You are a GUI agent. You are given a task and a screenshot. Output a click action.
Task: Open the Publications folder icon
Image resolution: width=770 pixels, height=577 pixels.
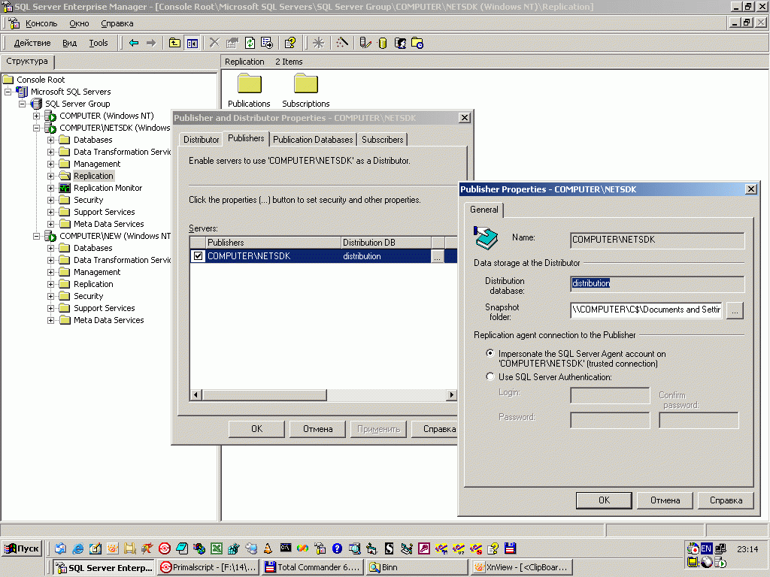coord(249,84)
